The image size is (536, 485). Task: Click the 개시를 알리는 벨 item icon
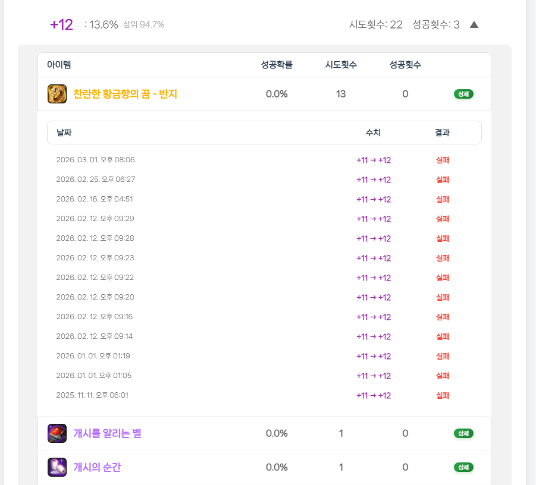[x=57, y=433]
